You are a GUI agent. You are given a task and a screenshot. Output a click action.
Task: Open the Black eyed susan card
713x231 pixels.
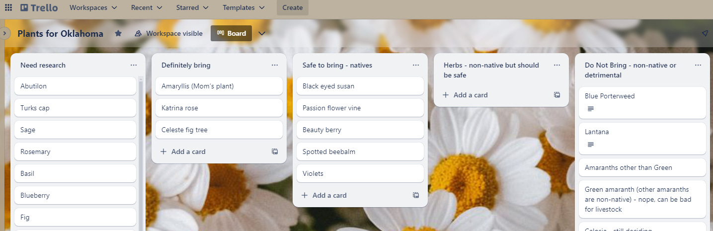click(360, 86)
